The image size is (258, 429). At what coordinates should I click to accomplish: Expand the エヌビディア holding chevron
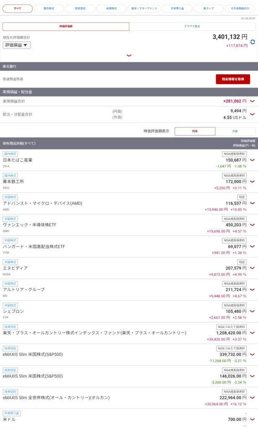pos(252,268)
